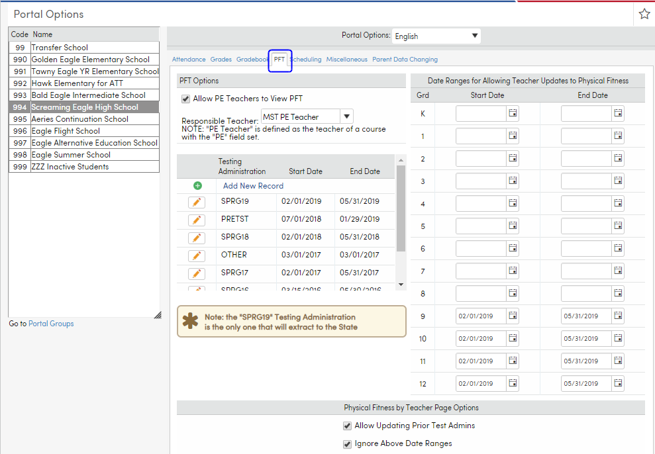Edit the PRETST testing administration entry
This screenshot has height=454, width=655.
click(x=197, y=218)
